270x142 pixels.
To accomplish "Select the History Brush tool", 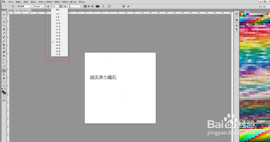I will 4,48.
